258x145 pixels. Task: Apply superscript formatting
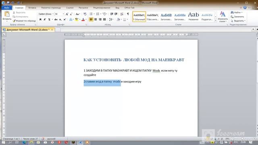point(64,19)
